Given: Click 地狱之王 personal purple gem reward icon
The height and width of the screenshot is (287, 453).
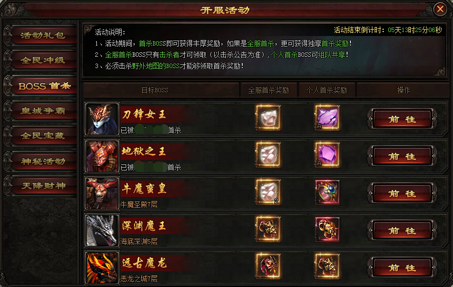Looking at the screenshot, I should 327,155.
